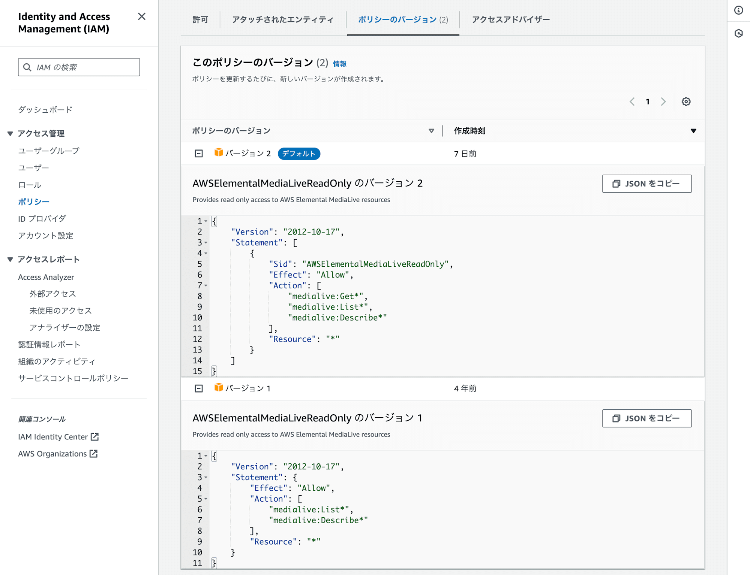The height and width of the screenshot is (575, 750).
Task: Open table preferences gear icon
Action: [686, 102]
